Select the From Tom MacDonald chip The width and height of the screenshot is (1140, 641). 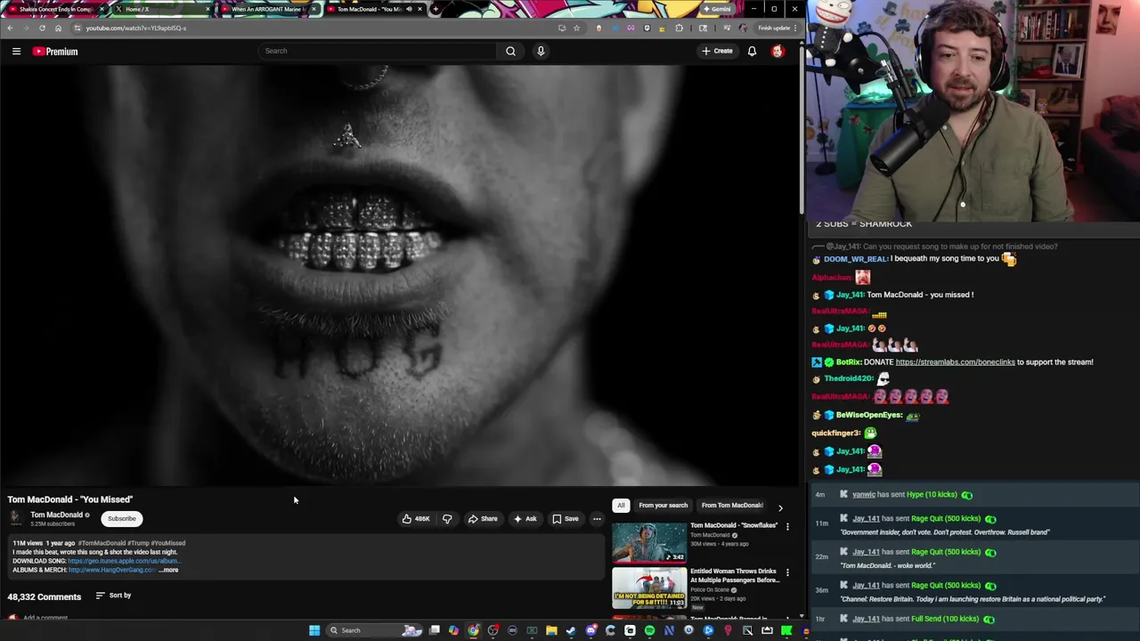coord(732,506)
